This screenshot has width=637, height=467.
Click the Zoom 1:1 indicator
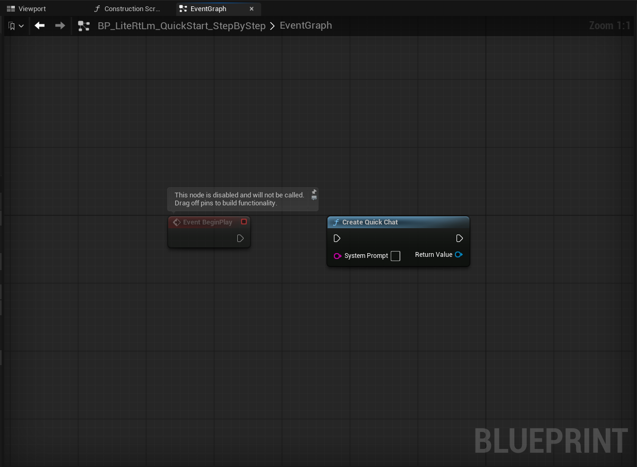[610, 25]
